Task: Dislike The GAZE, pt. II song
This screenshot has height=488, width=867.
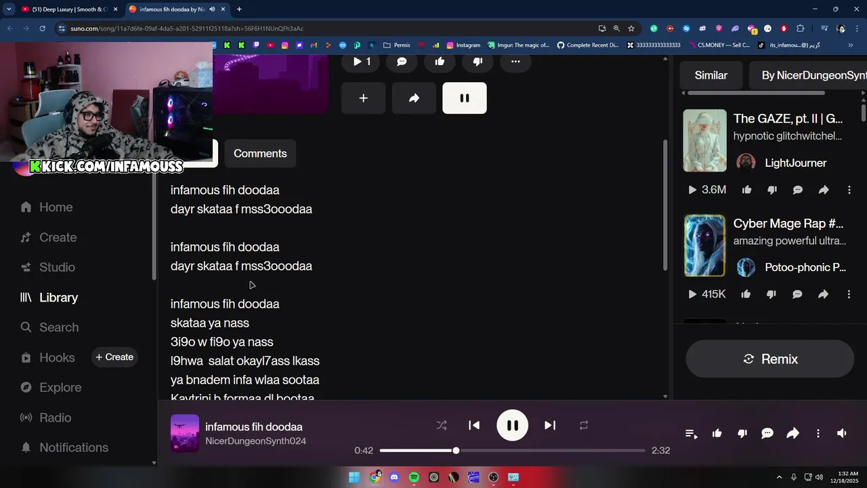Action: [772, 190]
